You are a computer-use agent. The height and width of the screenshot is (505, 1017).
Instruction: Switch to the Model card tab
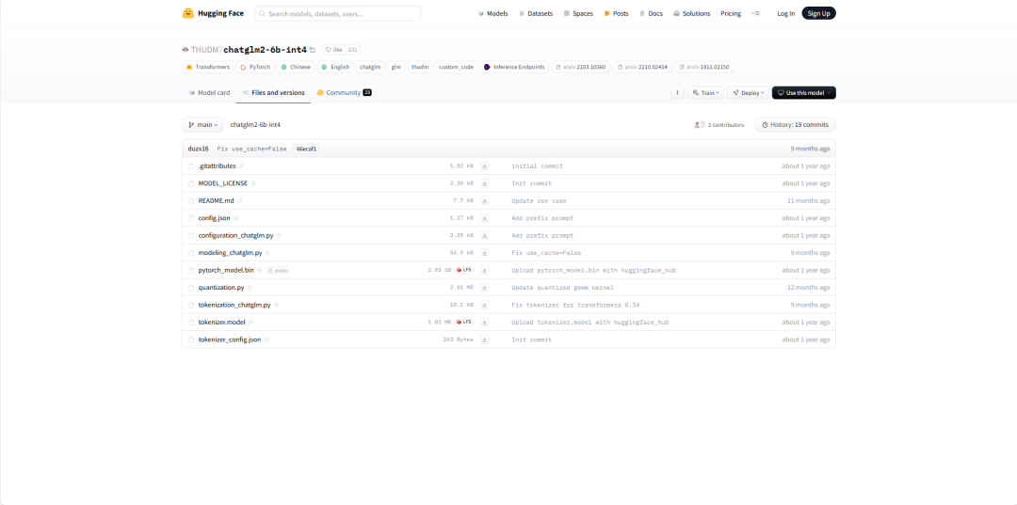(209, 92)
